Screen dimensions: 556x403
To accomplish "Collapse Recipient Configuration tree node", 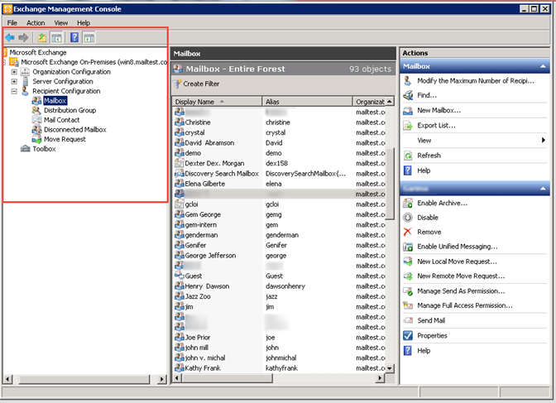I will tap(14, 91).
